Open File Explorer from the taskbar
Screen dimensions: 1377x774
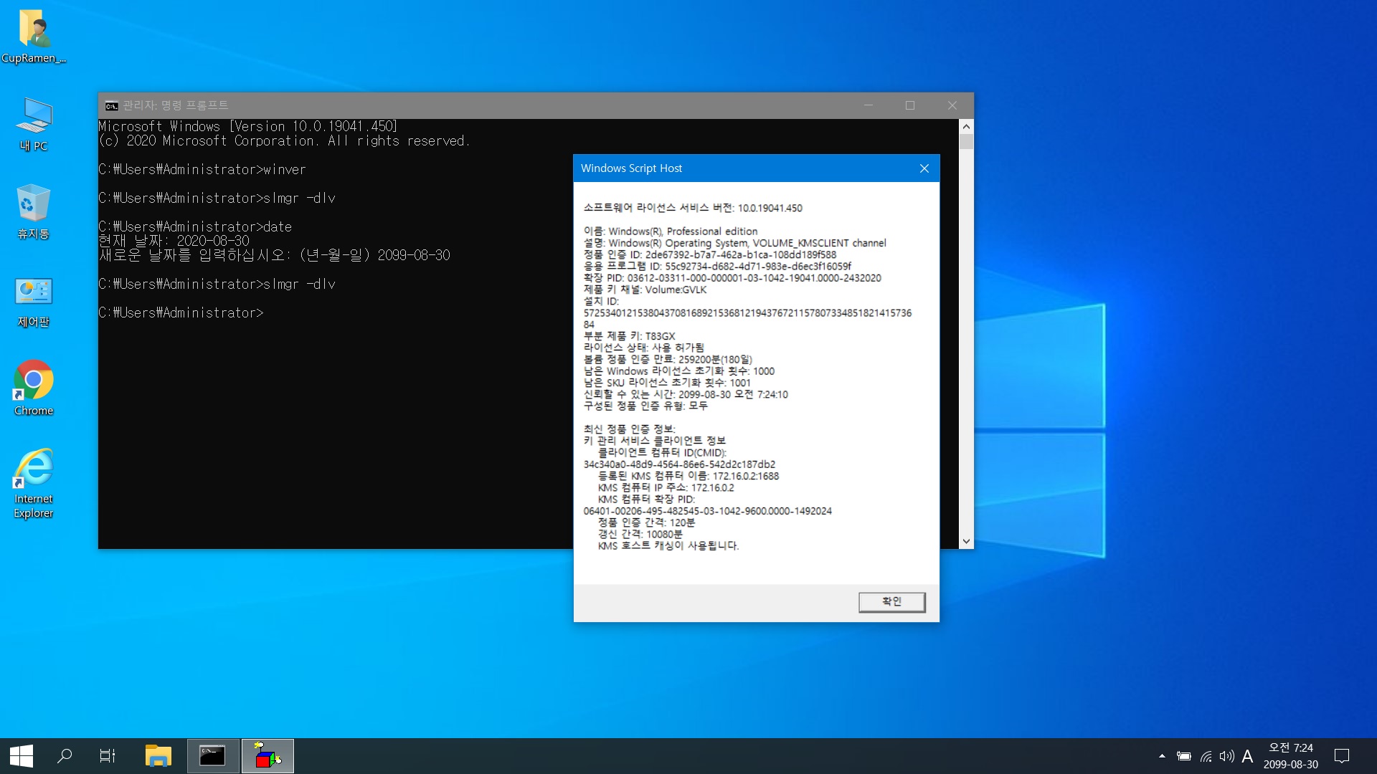pyautogui.click(x=158, y=756)
